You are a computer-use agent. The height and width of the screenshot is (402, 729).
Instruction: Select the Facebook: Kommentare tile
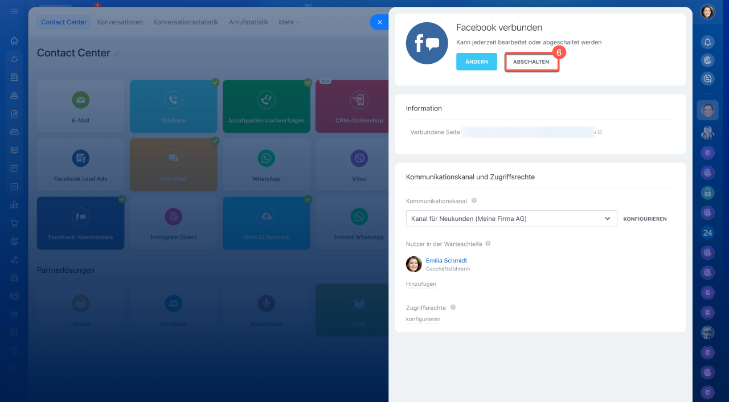click(x=80, y=223)
